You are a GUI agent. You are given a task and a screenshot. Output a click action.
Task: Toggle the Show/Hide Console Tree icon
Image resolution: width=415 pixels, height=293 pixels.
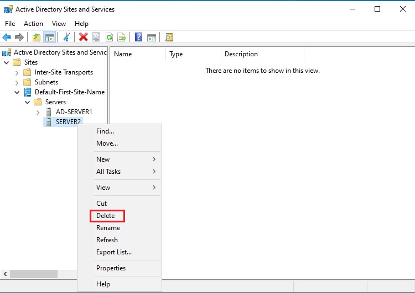49,37
